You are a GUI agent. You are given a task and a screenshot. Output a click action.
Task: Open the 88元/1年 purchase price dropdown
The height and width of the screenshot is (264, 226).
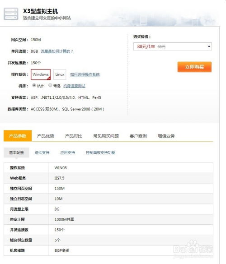pos(173,46)
